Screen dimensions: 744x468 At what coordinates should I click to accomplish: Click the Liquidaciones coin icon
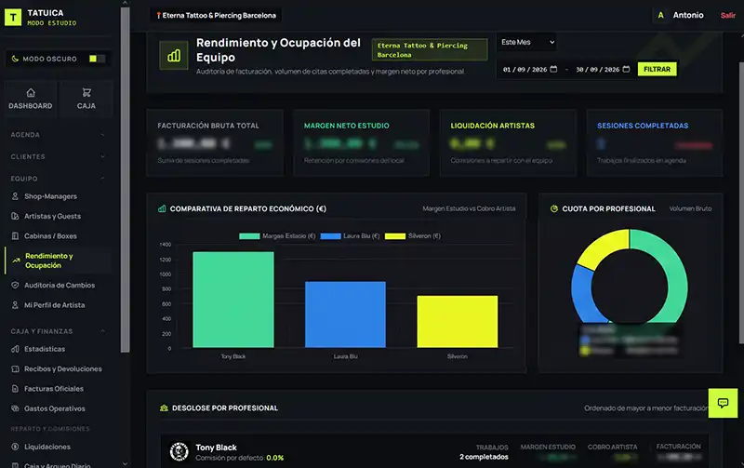point(15,447)
